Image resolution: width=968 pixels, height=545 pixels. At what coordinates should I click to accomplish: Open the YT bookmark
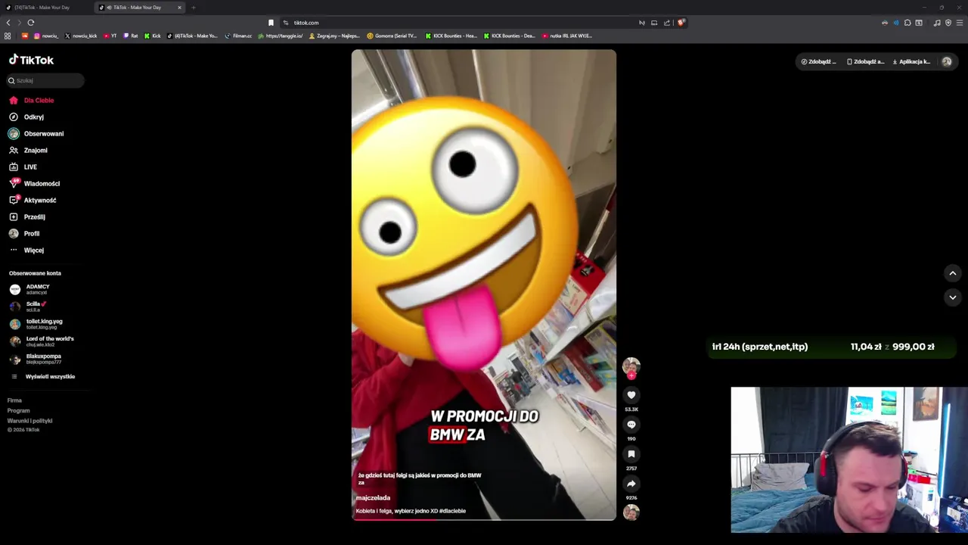110,36
